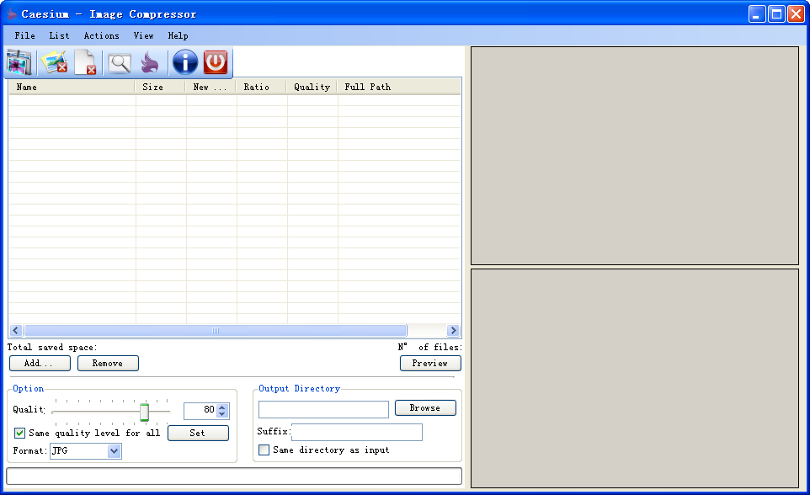Open the blue info about icon
This screenshot has height=495, width=810.
(184, 62)
